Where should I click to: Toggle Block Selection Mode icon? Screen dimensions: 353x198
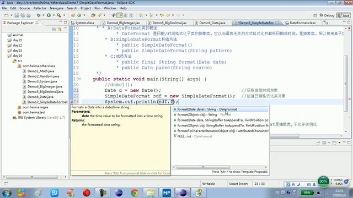(x=125, y=15)
